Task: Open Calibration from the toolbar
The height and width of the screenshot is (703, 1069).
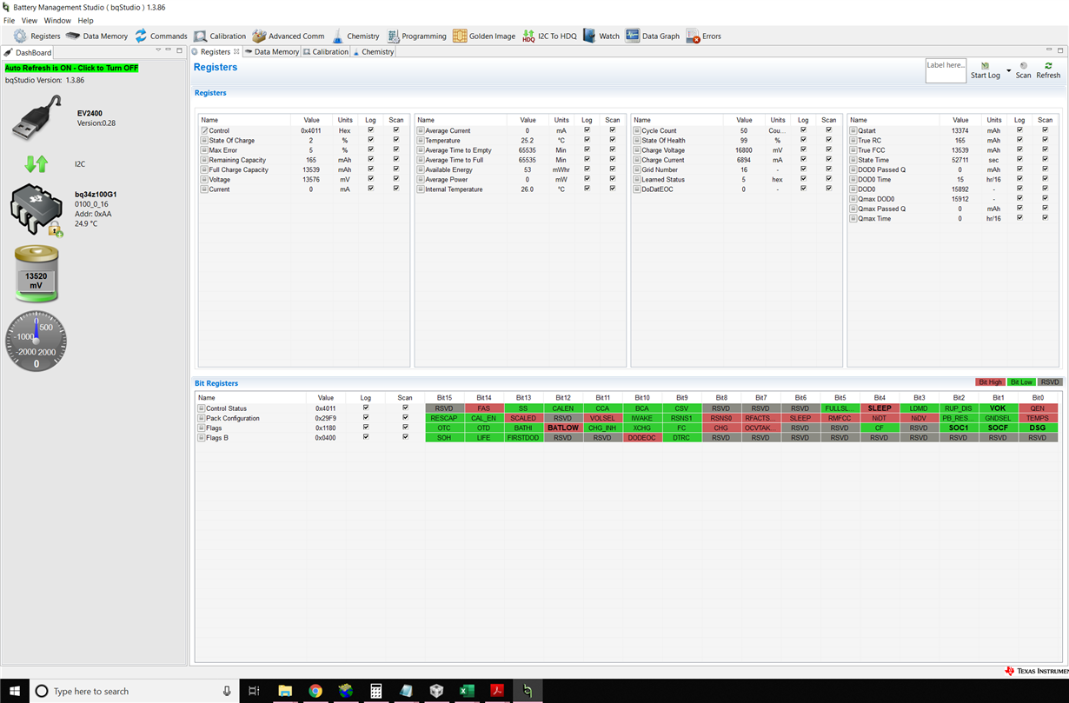Action: [219, 36]
